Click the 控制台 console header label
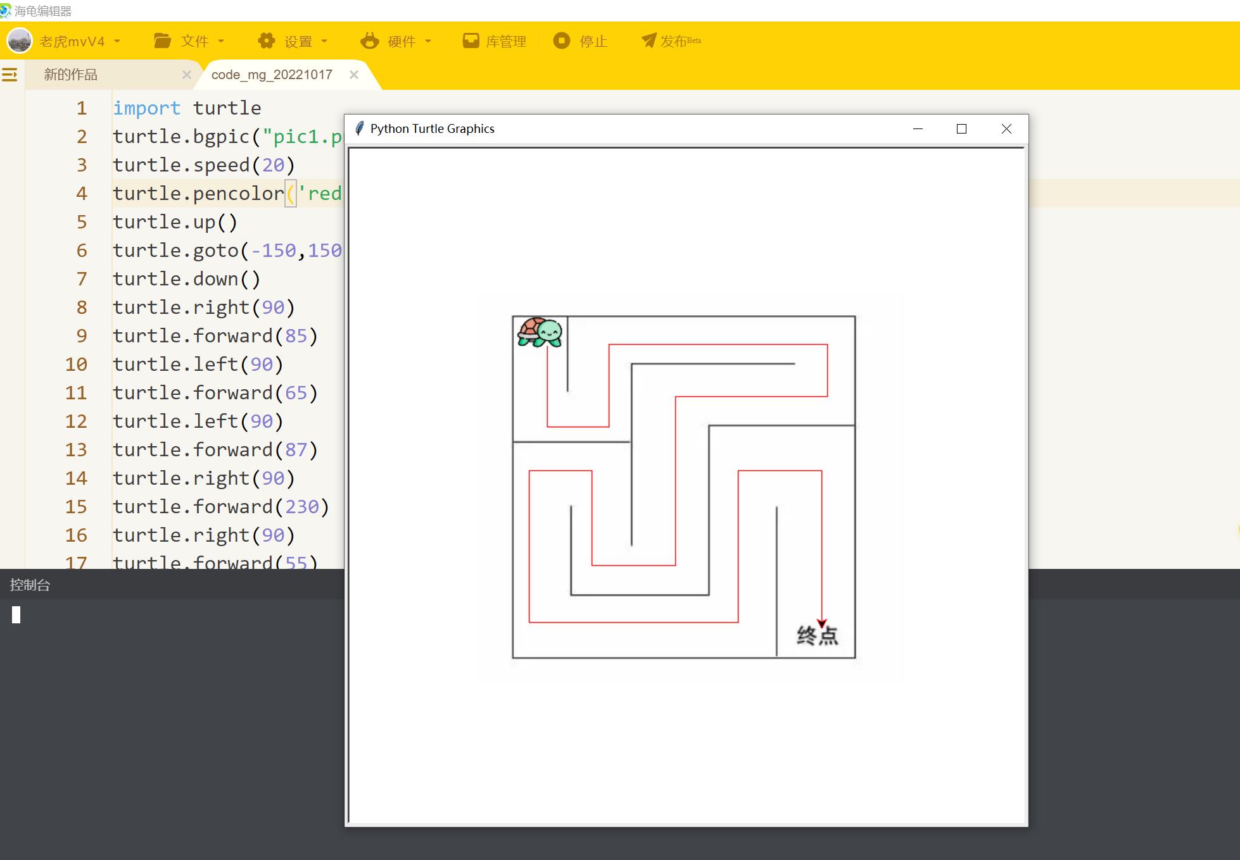Viewport: 1240px width, 860px height. [x=30, y=585]
